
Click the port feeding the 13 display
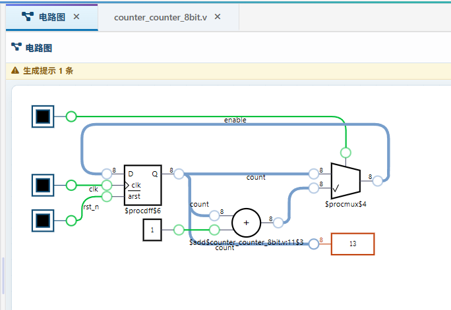[314, 244]
